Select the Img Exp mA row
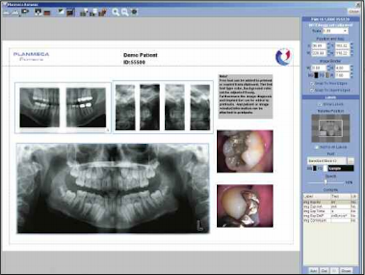Image resolution: width=365 pixels, height=275 pixels. 330,206
